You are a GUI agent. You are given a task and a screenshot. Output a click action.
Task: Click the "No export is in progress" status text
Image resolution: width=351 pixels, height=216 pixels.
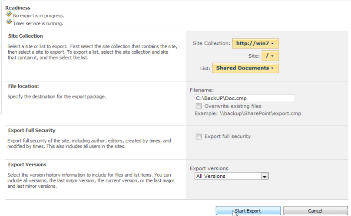pyautogui.click(x=38, y=16)
